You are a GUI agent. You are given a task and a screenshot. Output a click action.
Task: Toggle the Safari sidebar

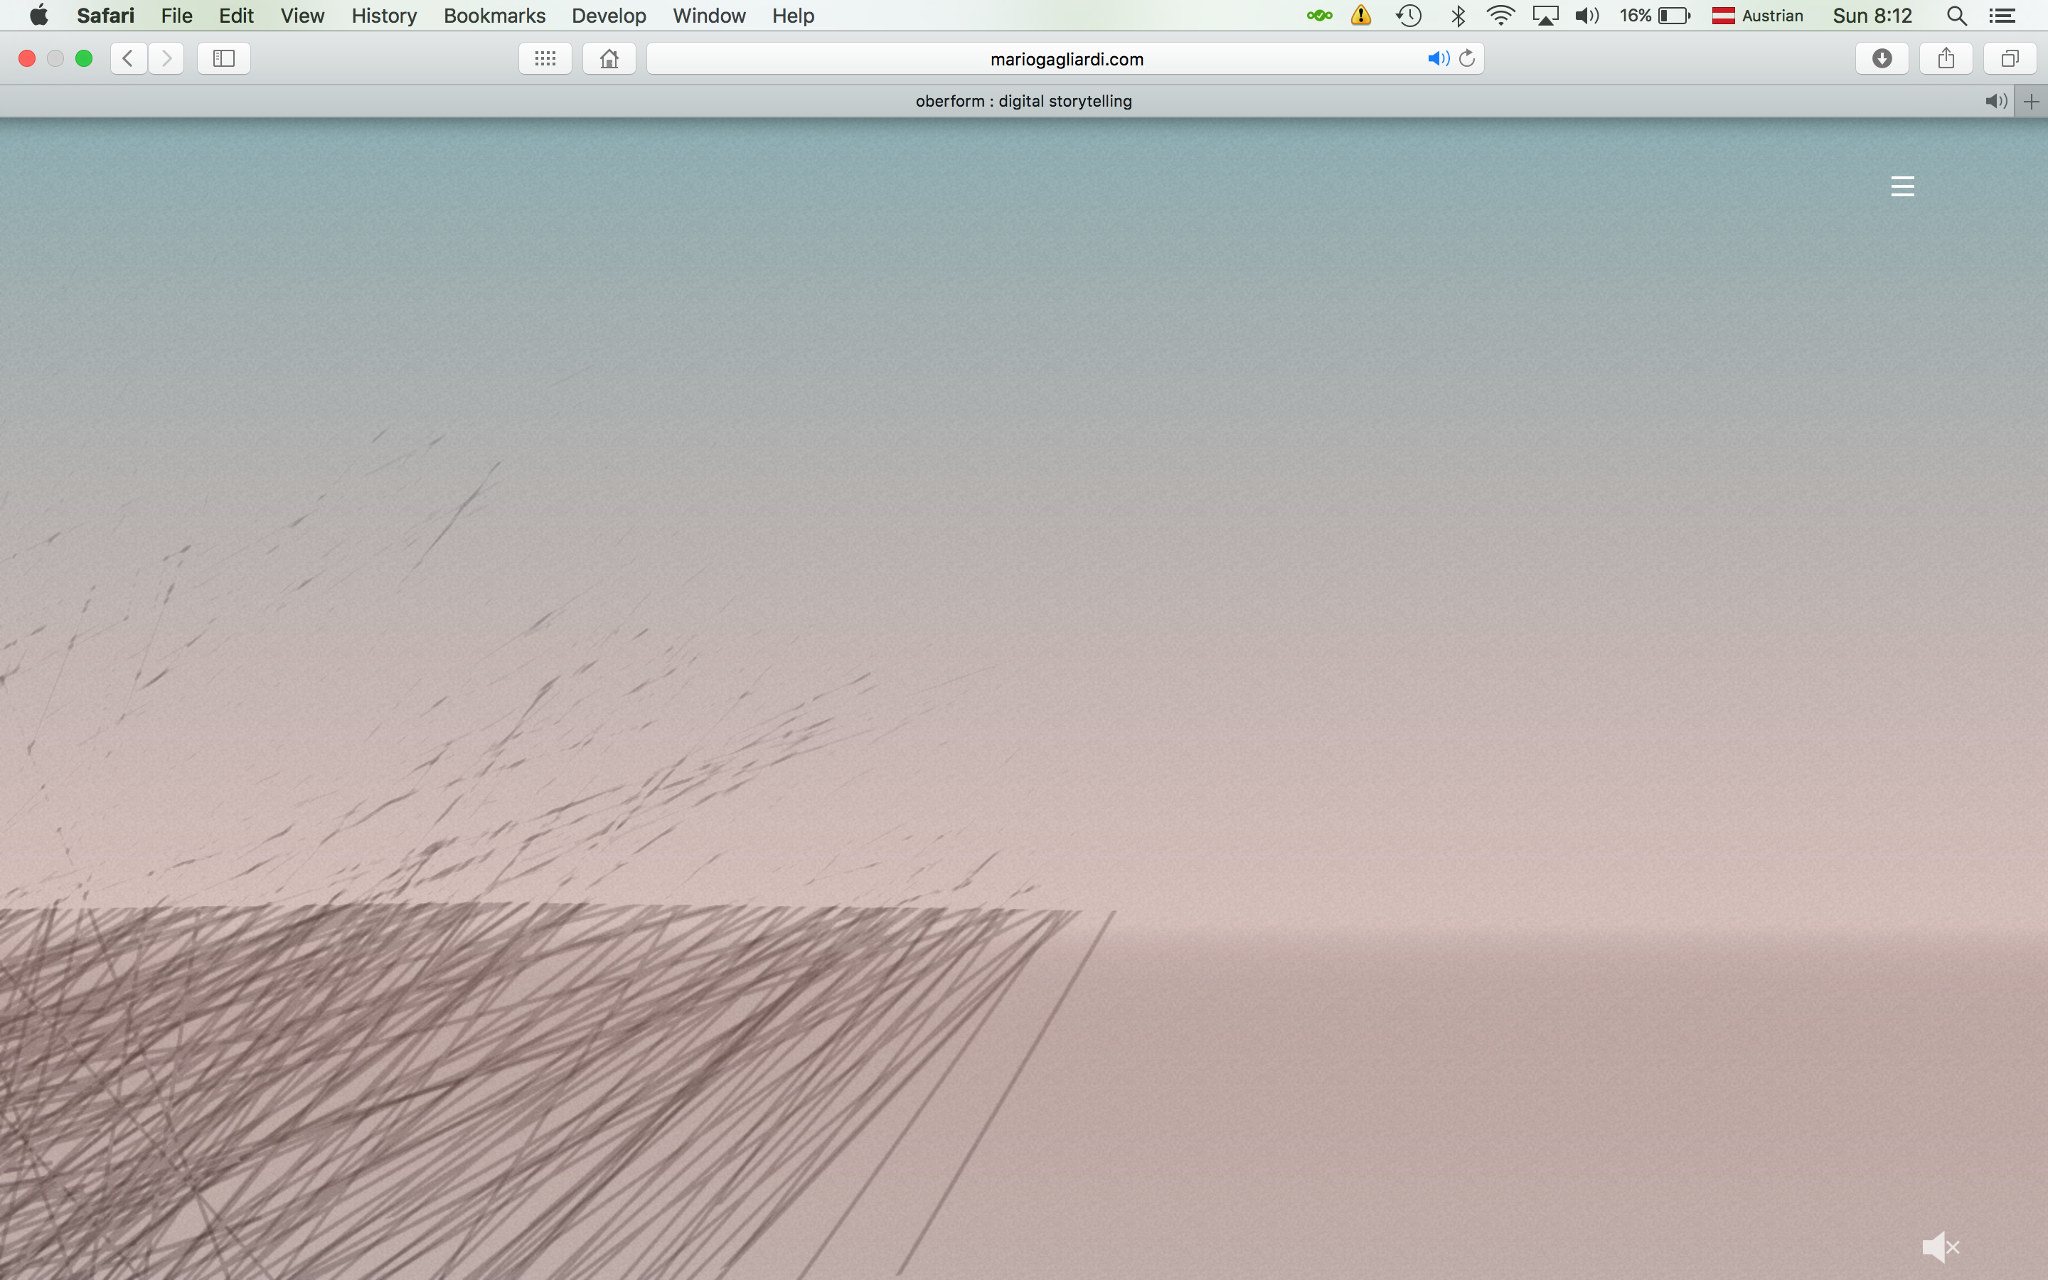[x=223, y=58]
